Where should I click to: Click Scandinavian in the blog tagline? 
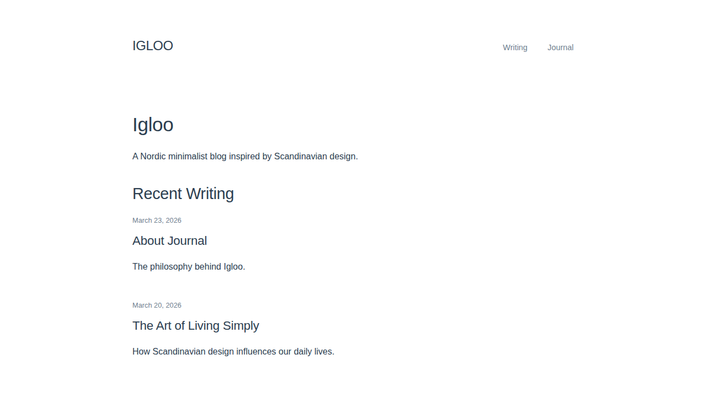301,157
